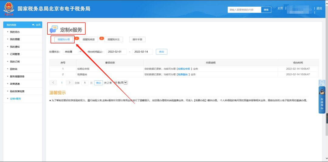328x162 pixels.
Task: Click the 确定 pagination button
Action: tap(98, 83)
